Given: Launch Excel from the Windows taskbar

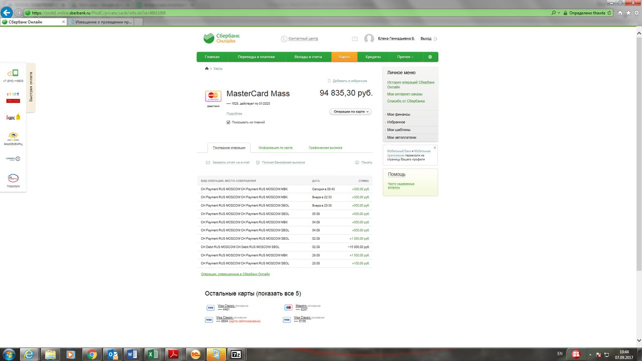Looking at the screenshot, I should (x=152, y=354).
